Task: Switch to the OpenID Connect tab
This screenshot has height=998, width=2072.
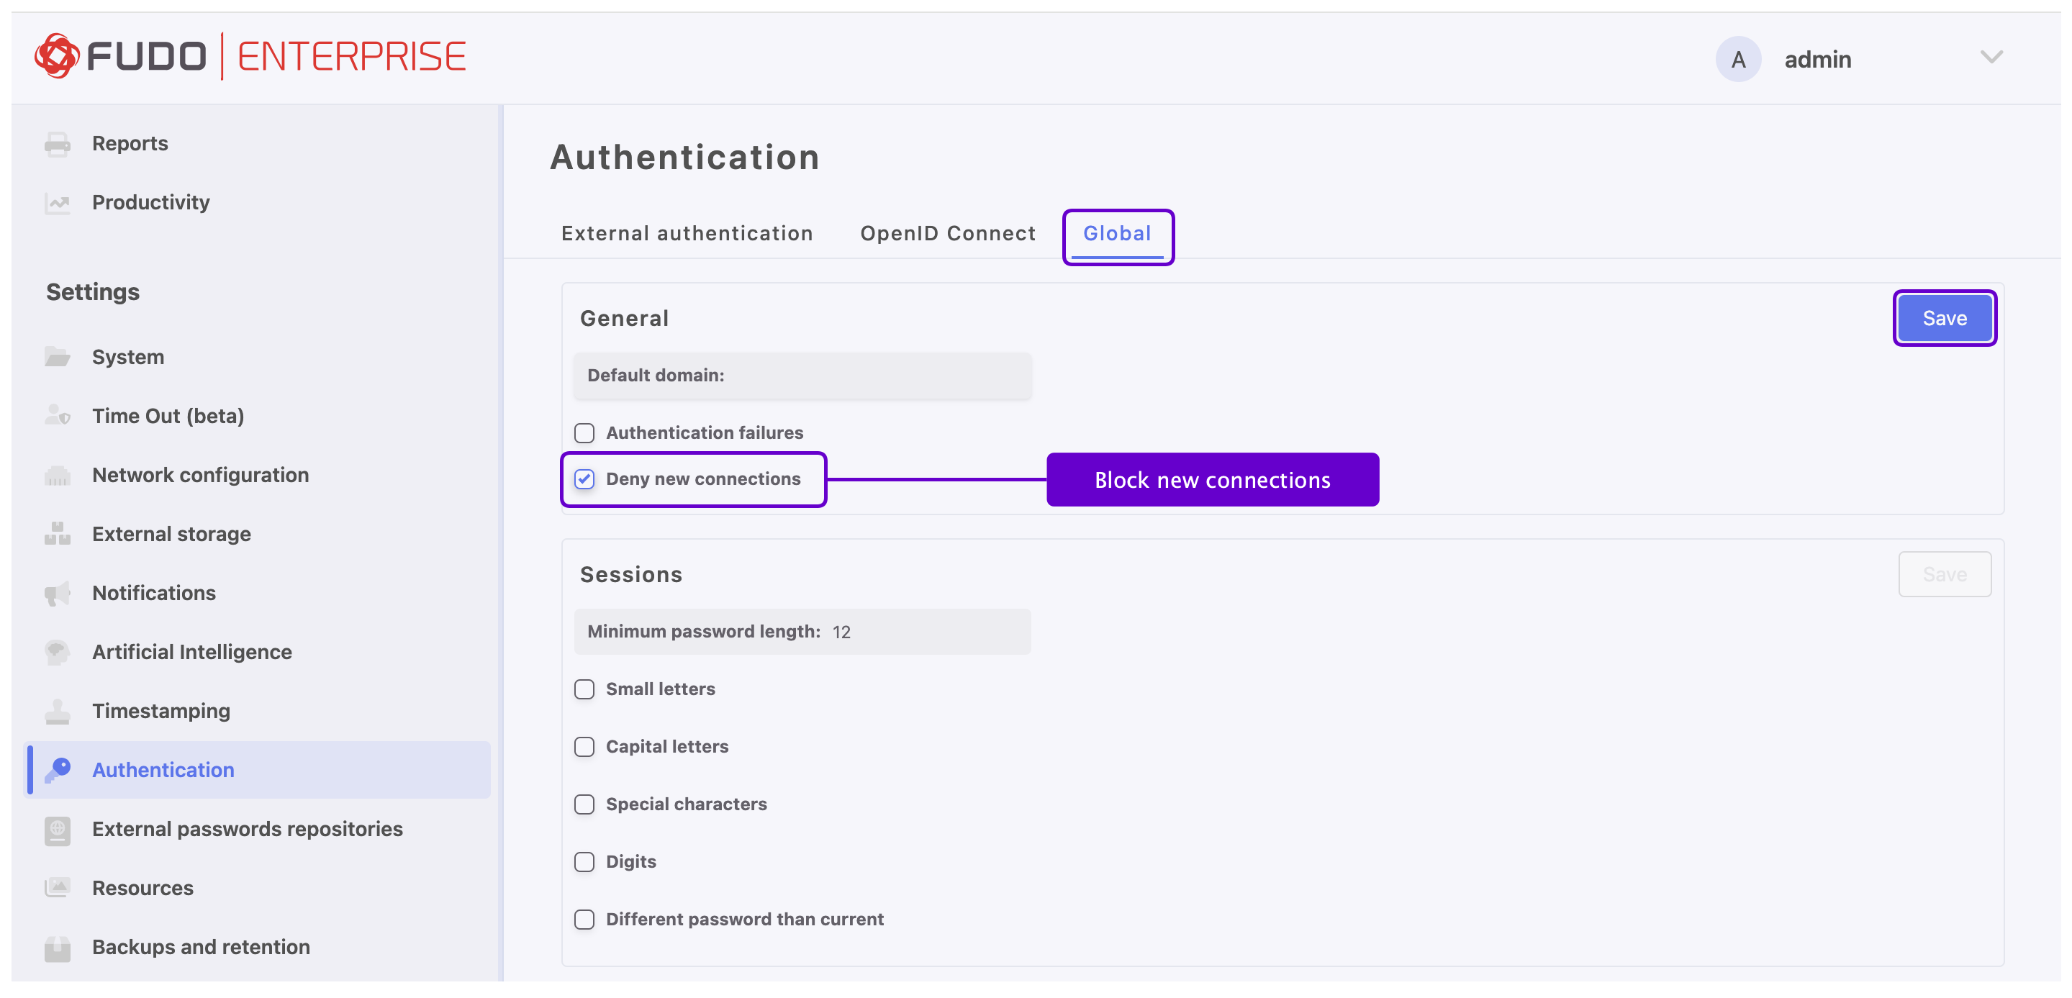Action: click(948, 234)
